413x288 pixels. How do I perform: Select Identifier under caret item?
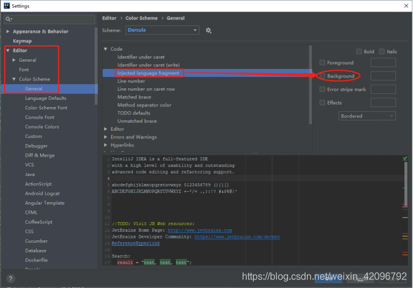(141, 57)
